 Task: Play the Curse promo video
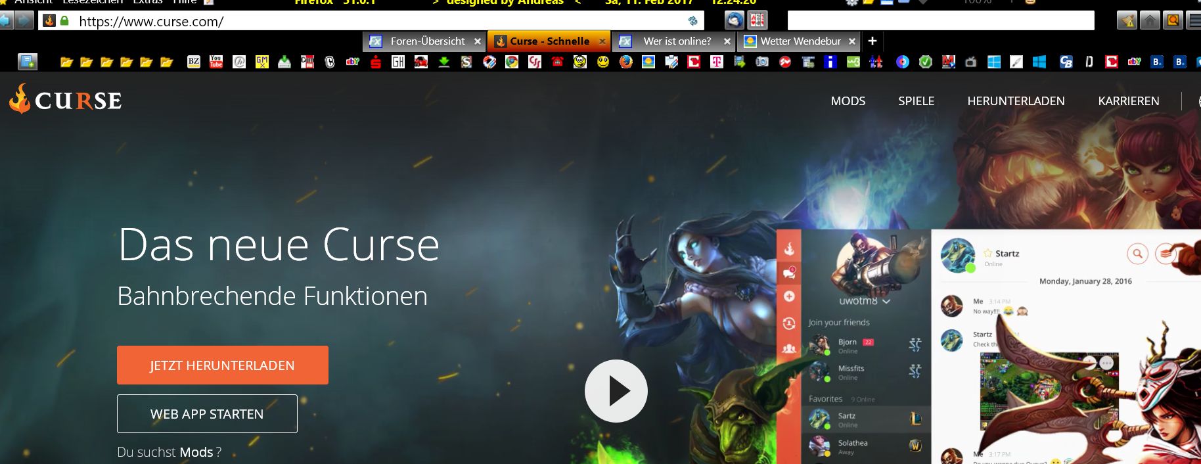coord(616,391)
